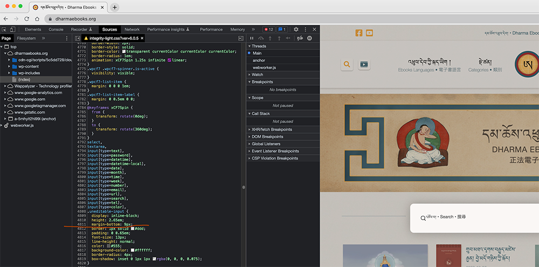Open the linear easing editor swatch
This screenshot has height=267, width=539.
(169, 60)
